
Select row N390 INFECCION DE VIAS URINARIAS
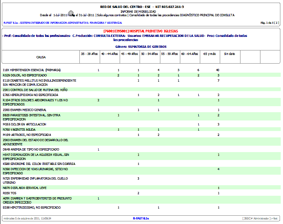click(141, 171)
